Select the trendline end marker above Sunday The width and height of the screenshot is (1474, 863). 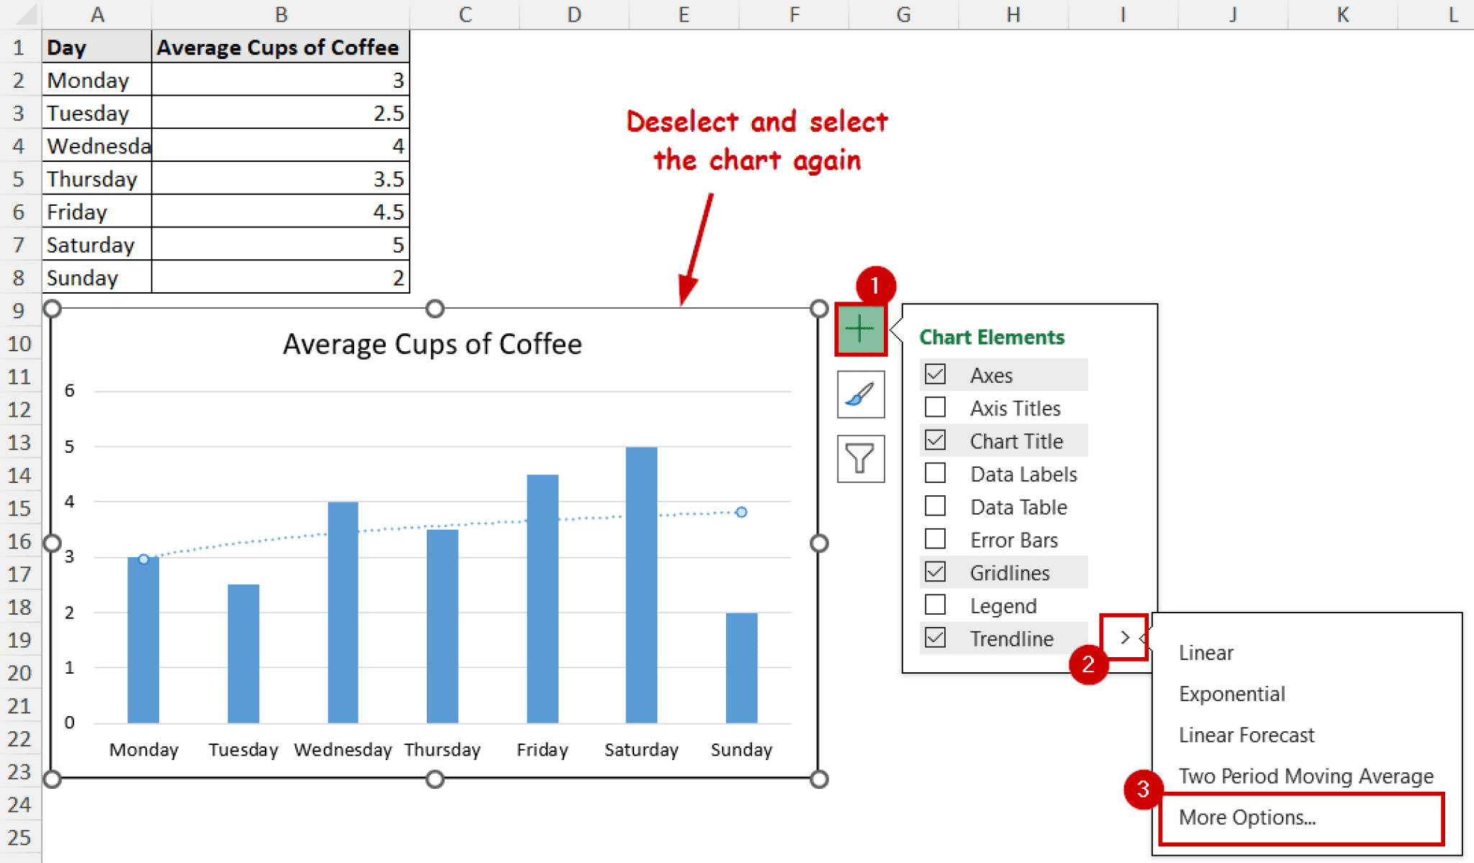741,512
